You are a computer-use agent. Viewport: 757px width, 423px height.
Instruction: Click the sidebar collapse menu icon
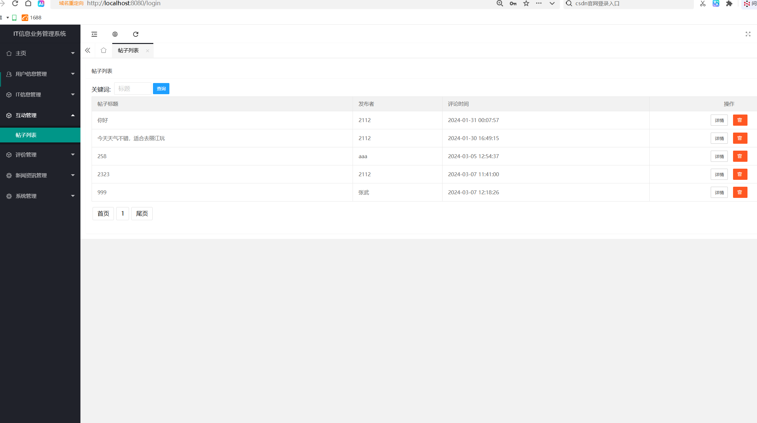point(94,34)
